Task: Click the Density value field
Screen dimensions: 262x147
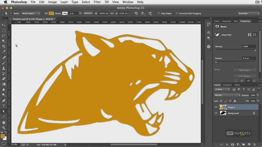Action: coord(249,47)
